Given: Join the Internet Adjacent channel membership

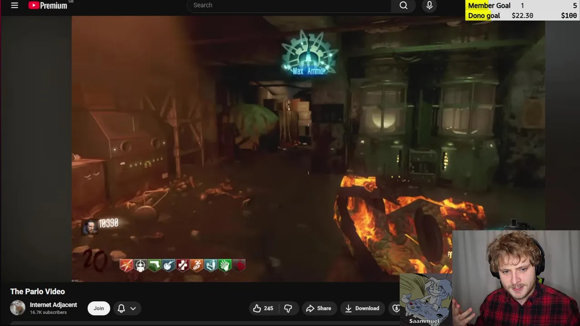Looking at the screenshot, I should pos(99,308).
